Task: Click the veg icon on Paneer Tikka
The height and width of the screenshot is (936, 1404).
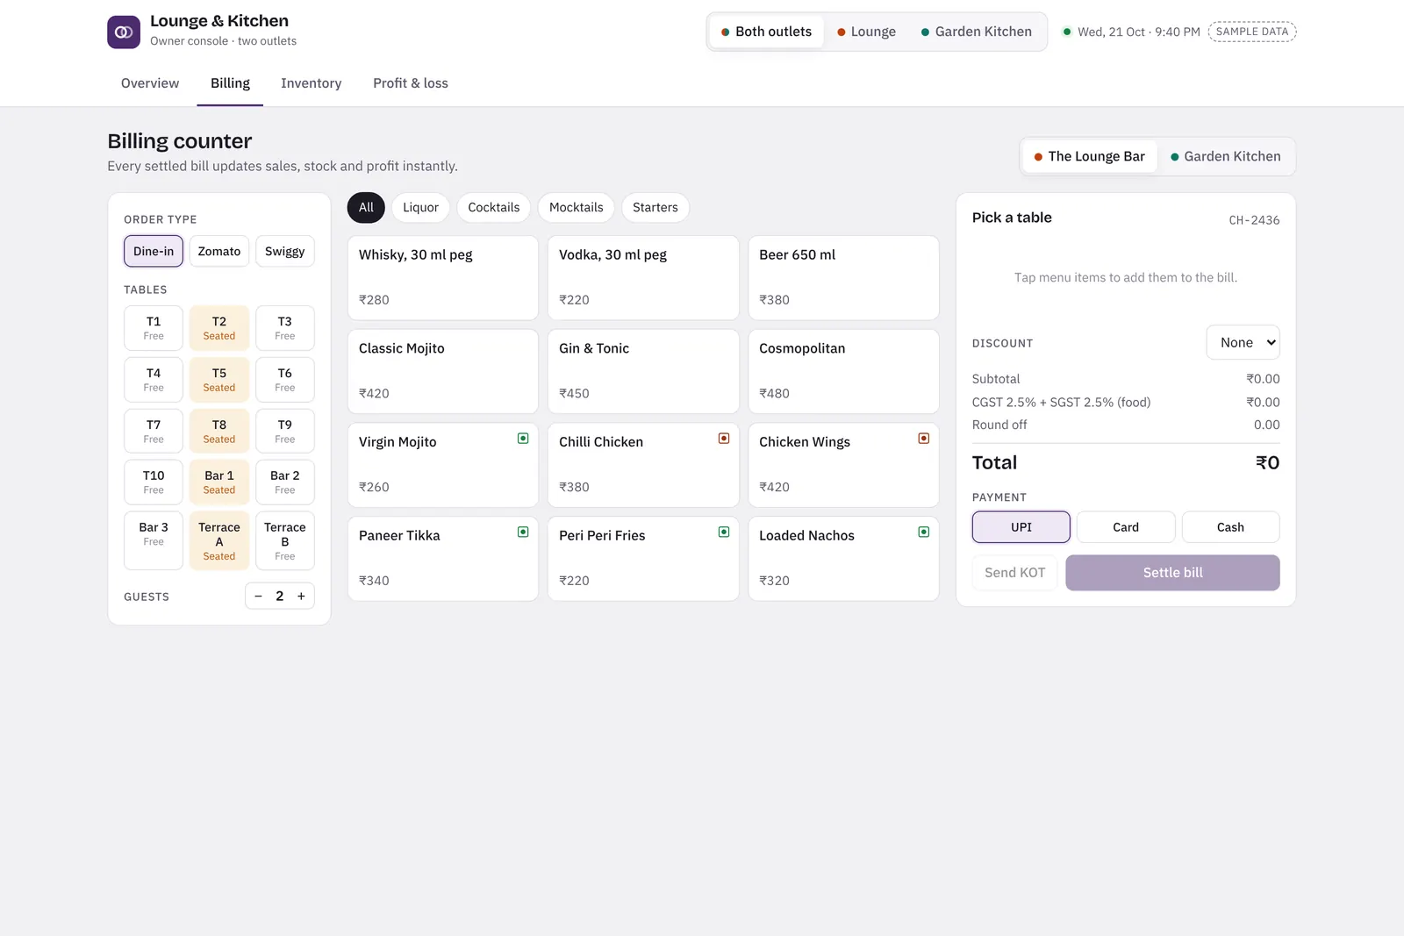Action: tap(523, 532)
